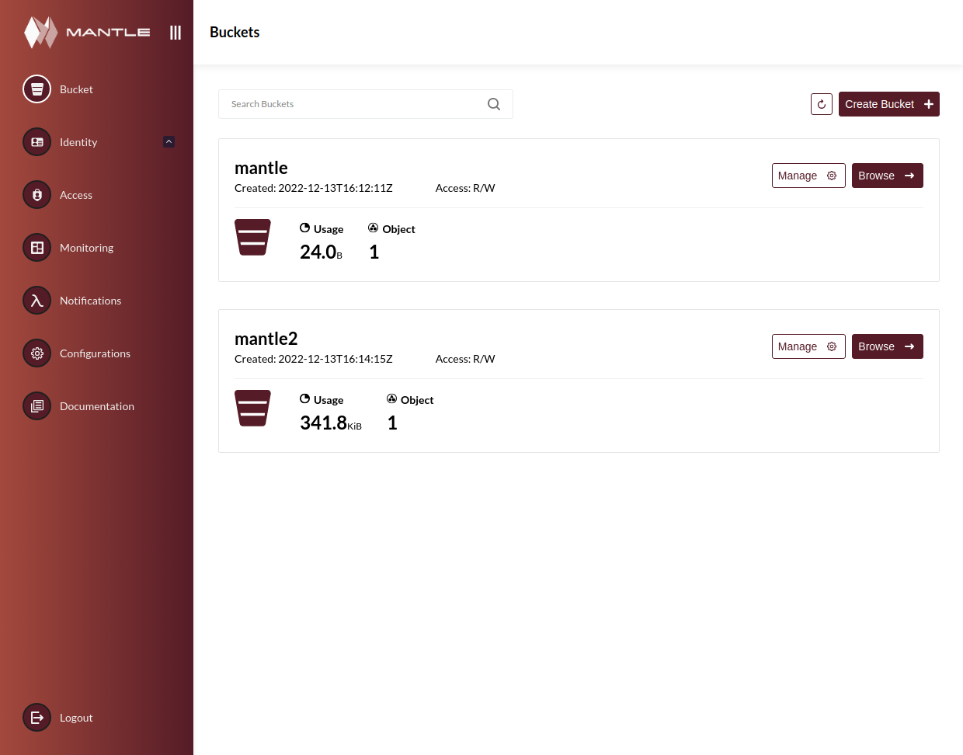Click Access: R/W text for mantle

[x=465, y=188]
